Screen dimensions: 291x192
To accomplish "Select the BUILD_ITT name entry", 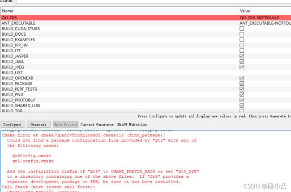I will [x=11, y=51].
